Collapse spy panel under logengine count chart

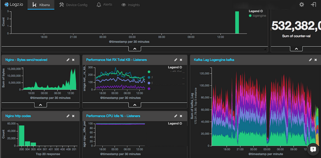[x=135, y=49]
